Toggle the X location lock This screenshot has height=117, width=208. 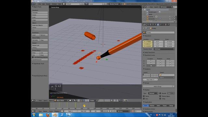pos(151,61)
